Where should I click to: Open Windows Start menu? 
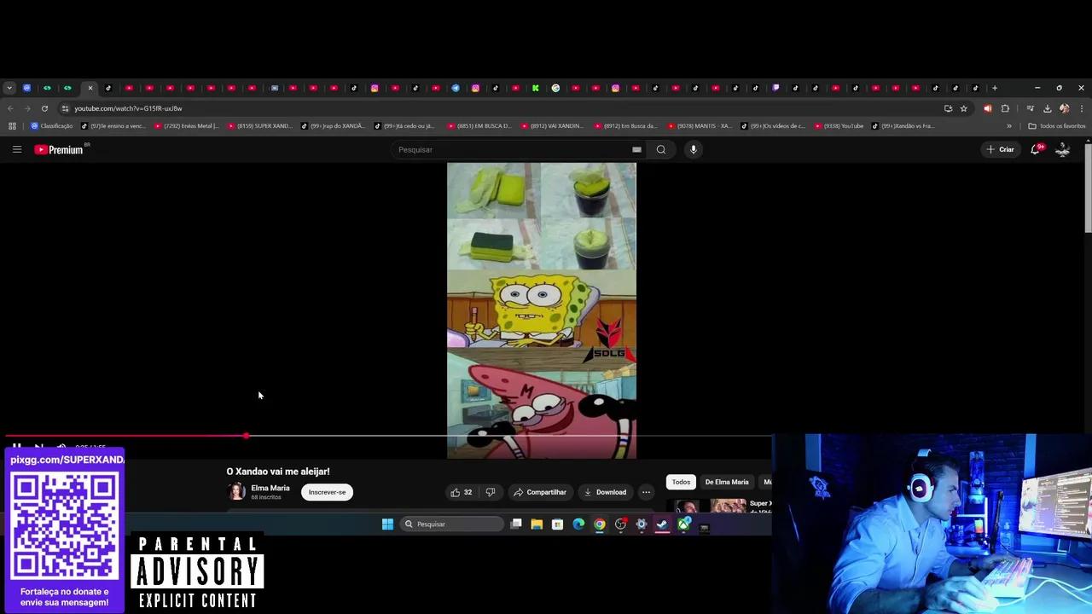pos(387,524)
